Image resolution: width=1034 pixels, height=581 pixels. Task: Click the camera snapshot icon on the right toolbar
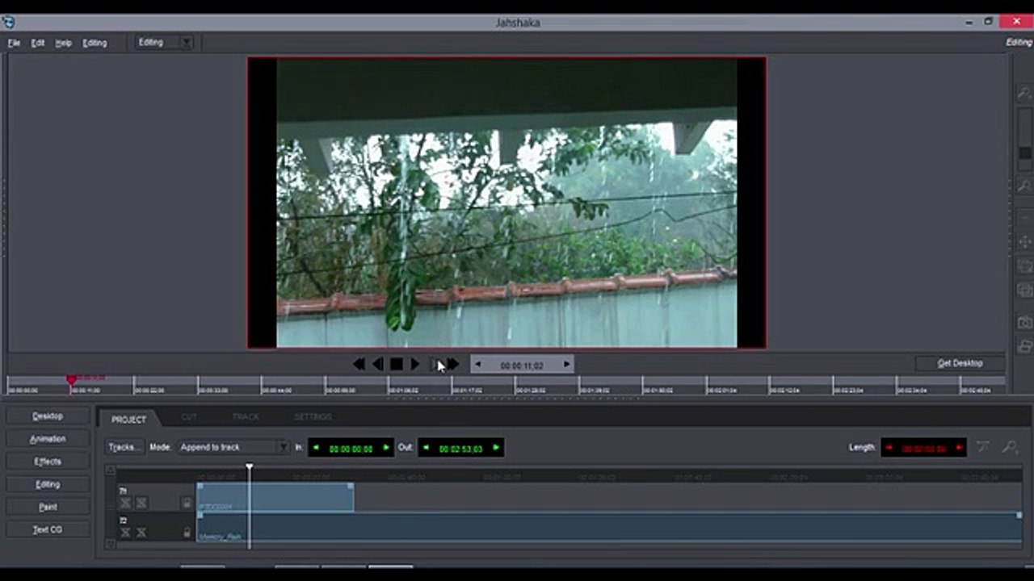pos(1024,322)
